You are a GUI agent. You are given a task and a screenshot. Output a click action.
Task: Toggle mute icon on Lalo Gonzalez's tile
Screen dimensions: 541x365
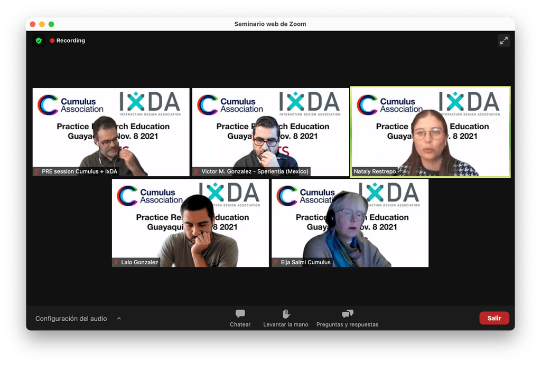116,262
